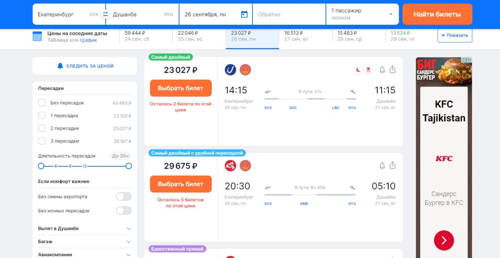
Task: Enable the «Без ночных пересадок» switch
Action: [123, 211]
